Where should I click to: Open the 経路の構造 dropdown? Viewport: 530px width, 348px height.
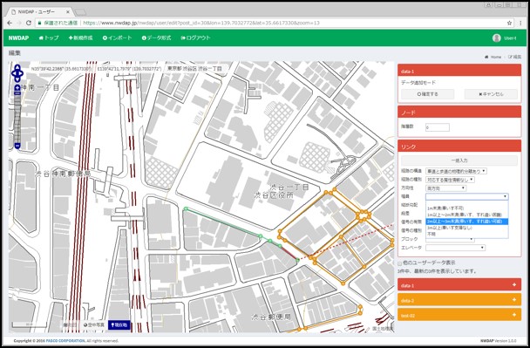(456, 171)
